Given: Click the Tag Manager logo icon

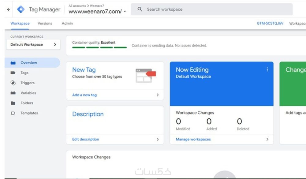Looking at the screenshot, I should click(21, 9).
